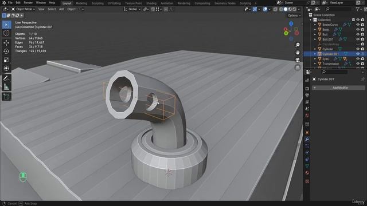This screenshot has height=206, width=367.
Task: Open the viewport Add menu
Action: (x=61, y=9)
